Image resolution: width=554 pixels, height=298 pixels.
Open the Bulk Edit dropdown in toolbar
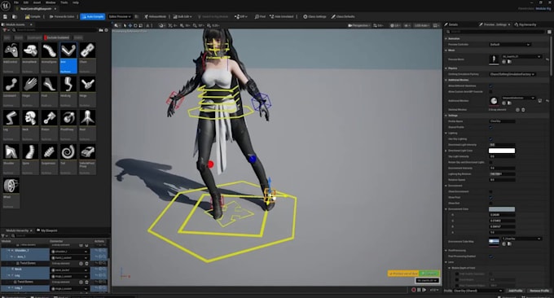(x=183, y=16)
